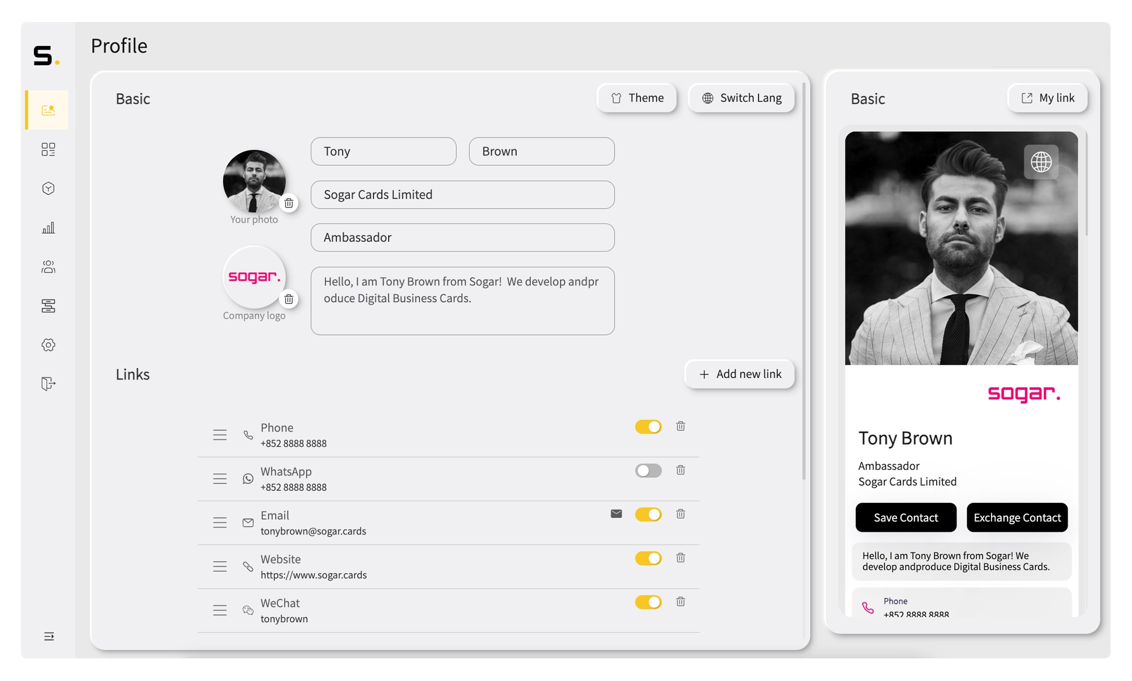Viewport: 1132px width, 681px height.
Task: Open the Switch Lang selector
Action: [x=741, y=98]
